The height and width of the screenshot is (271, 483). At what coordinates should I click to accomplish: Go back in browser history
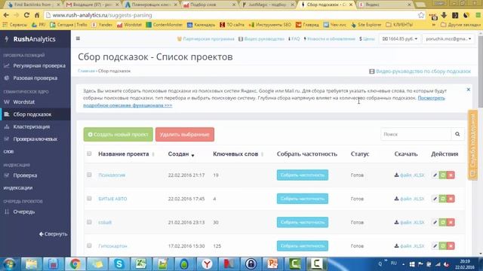coord(6,15)
